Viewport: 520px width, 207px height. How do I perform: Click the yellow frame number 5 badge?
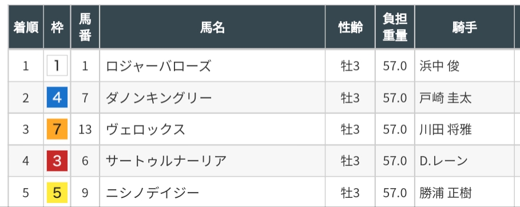pyautogui.click(x=57, y=192)
